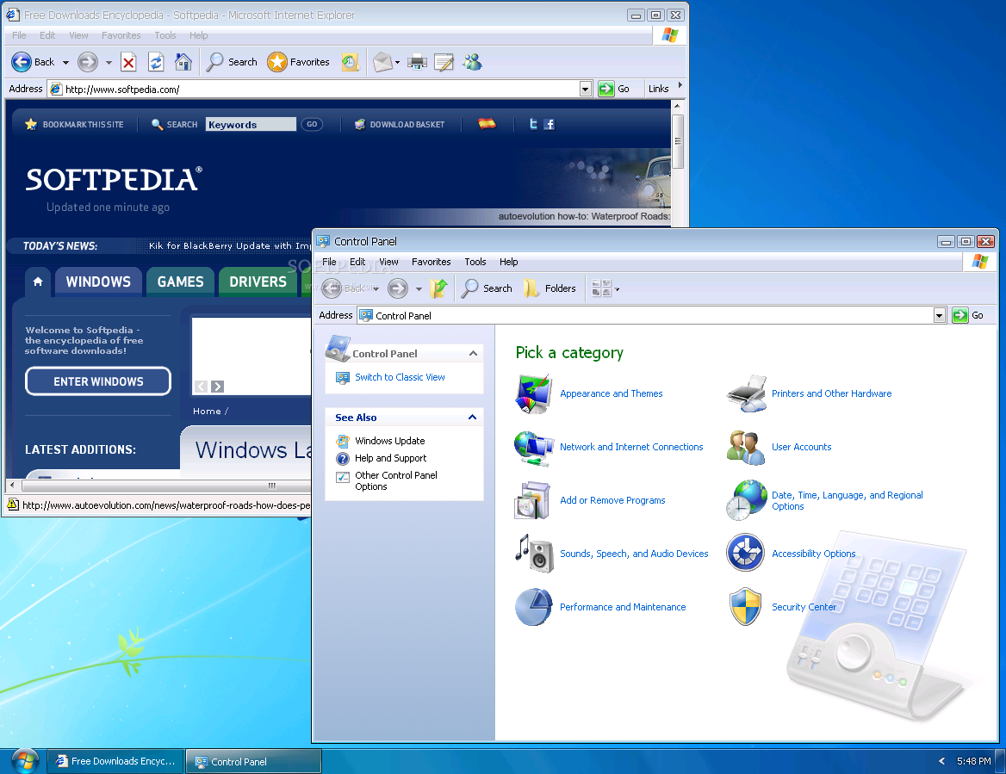The width and height of the screenshot is (1006, 774).
Task: Click the Facebook icon on Softpedia page
Action: [550, 124]
